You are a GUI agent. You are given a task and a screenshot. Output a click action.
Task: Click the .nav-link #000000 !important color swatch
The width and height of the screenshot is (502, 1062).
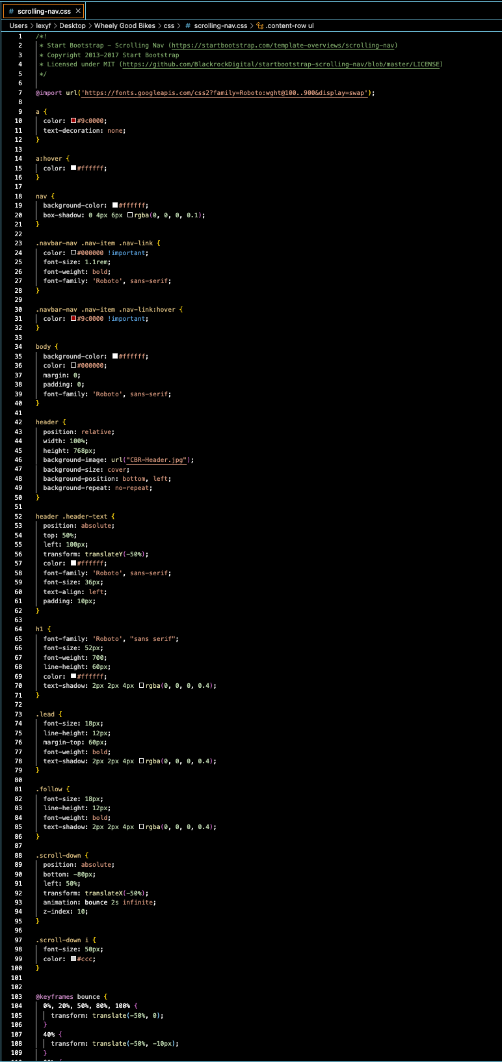point(73,253)
